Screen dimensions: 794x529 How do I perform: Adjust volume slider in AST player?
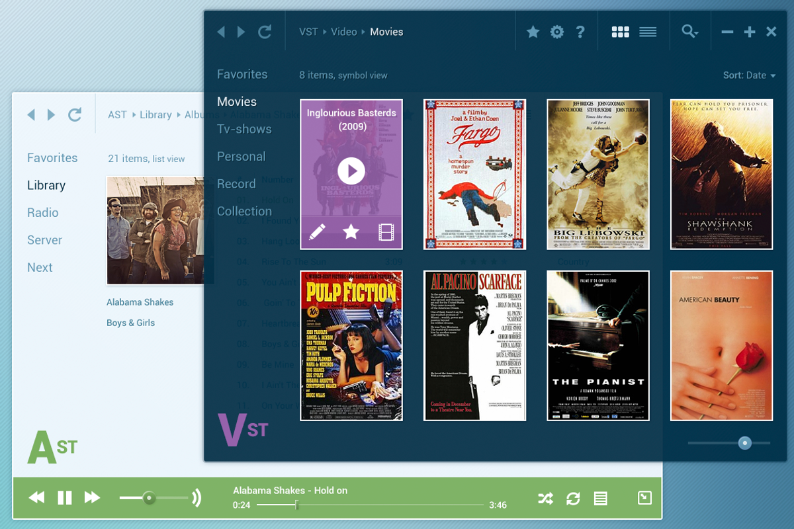(x=150, y=498)
